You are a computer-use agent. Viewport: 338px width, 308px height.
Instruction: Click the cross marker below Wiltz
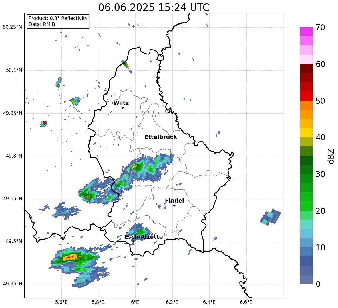(123, 108)
